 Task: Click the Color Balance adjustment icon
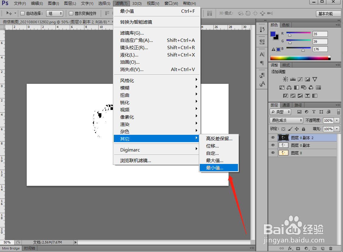click(289, 87)
